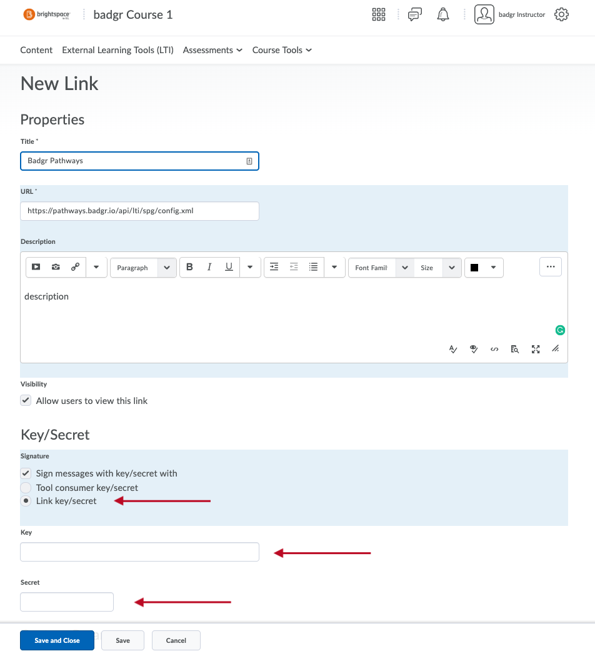Toggle Bold formatting in description editor
Viewport: 595px width, 656px height.
189,267
